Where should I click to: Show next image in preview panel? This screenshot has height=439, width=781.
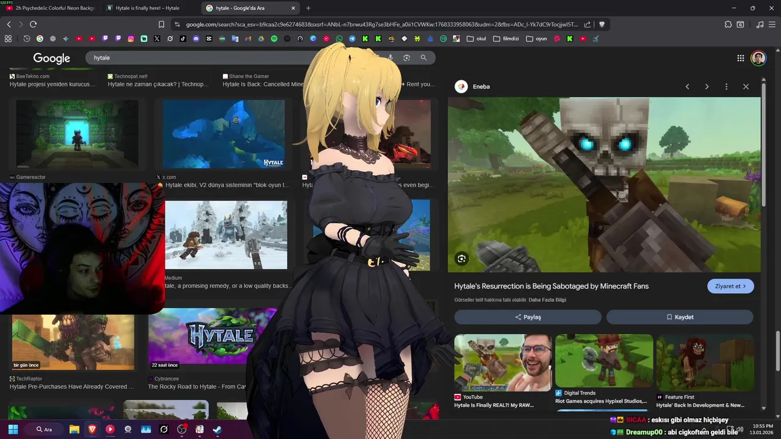[x=707, y=87]
